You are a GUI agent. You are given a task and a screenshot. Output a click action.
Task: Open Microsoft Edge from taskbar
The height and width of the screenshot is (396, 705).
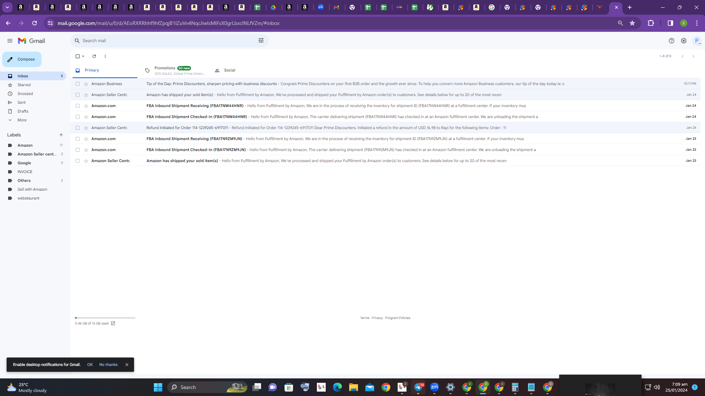[337, 387]
